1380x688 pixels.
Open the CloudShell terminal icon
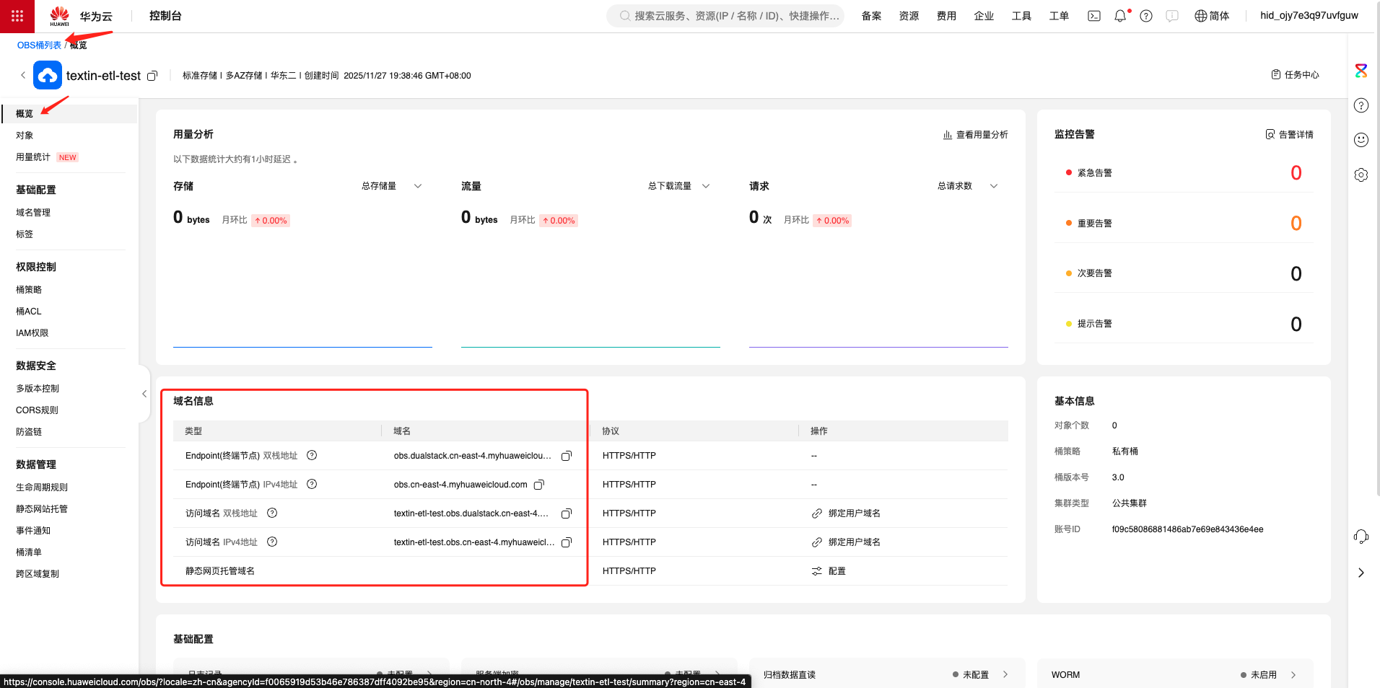(x=1094, y=16)
